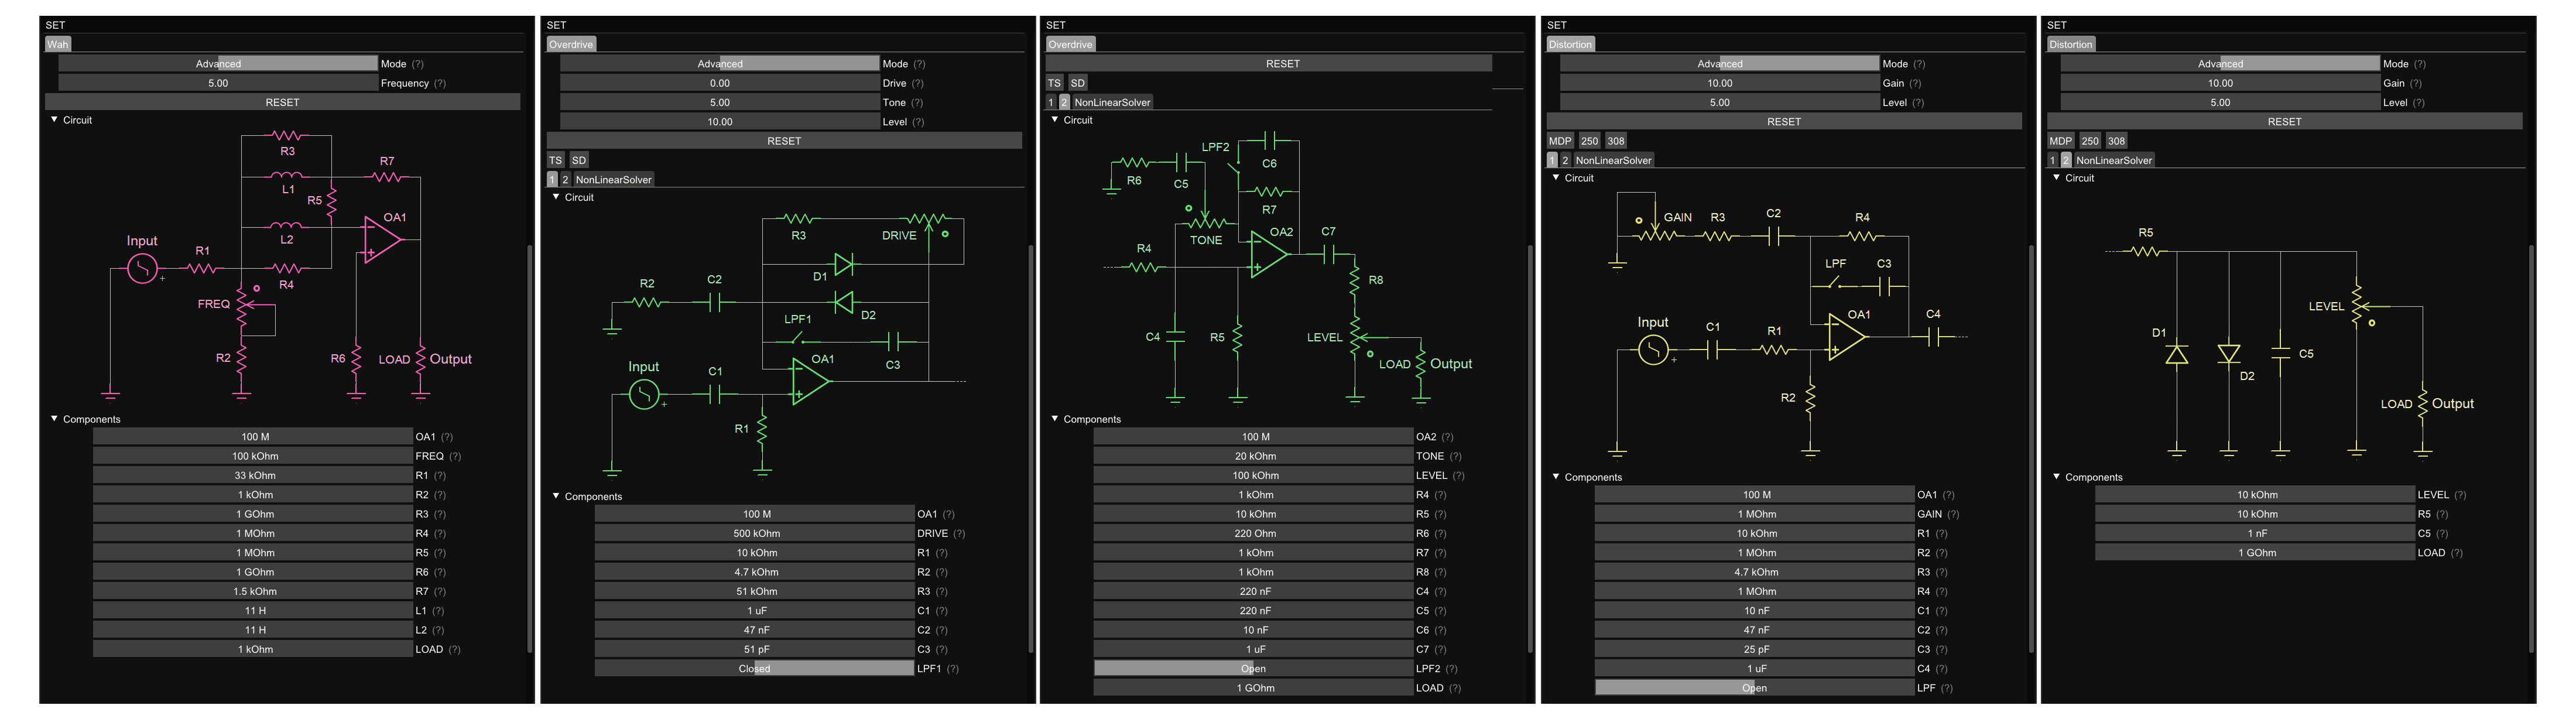Toggle the LPF1 Closed switch in Overdrive
The width and height of the screenshot is (2576, 719).
click(x=753, y=668)
